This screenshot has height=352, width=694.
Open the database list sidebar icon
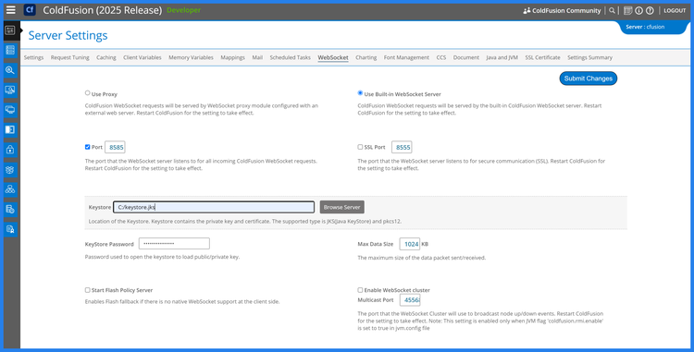pos(10,50)
